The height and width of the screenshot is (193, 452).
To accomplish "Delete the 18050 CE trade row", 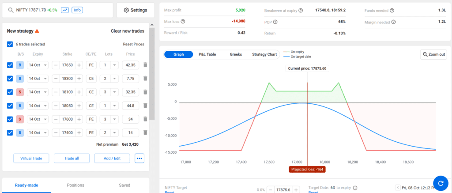I will [145, 106].
